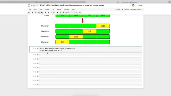Image resolution: width=171 pixels, height=96 pixels.
Task: Click the first empty cell below code
Action: coord(90,55)
